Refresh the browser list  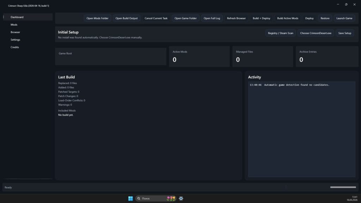(236, 18)
